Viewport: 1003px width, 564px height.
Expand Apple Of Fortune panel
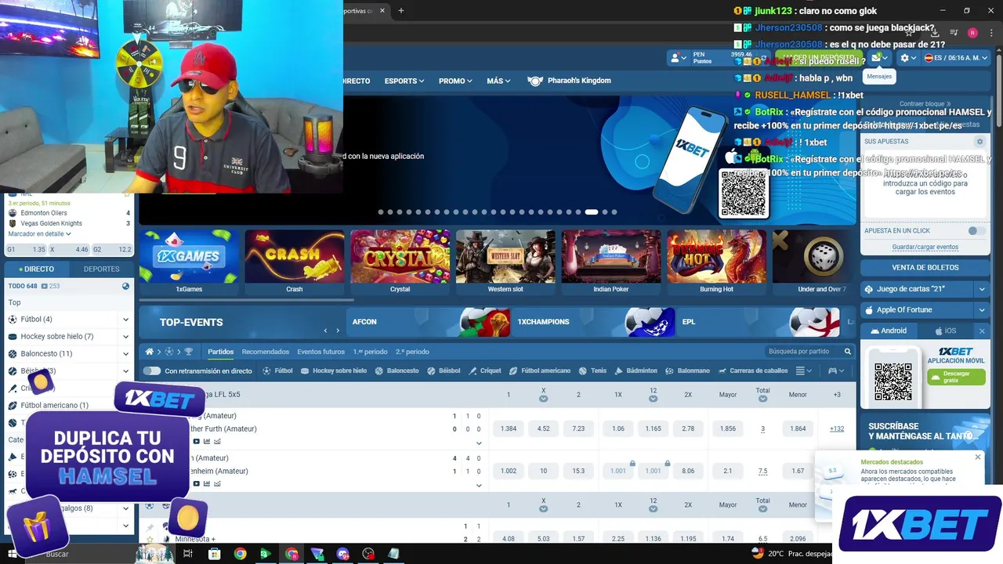pos(981,310)
